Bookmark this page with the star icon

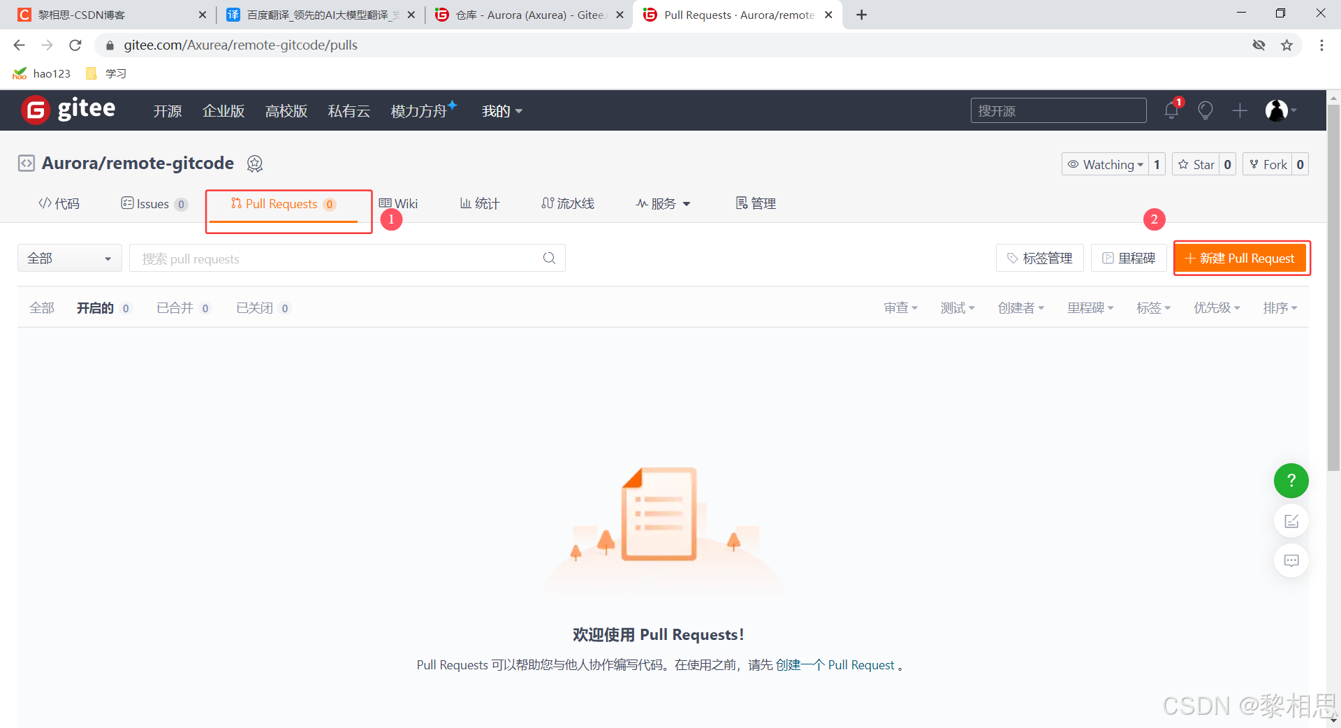(x=1287, y=45)
